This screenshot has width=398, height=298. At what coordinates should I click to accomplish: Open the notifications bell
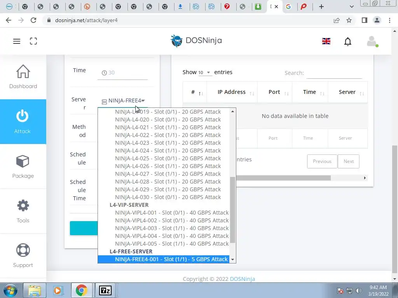(348, 41)
